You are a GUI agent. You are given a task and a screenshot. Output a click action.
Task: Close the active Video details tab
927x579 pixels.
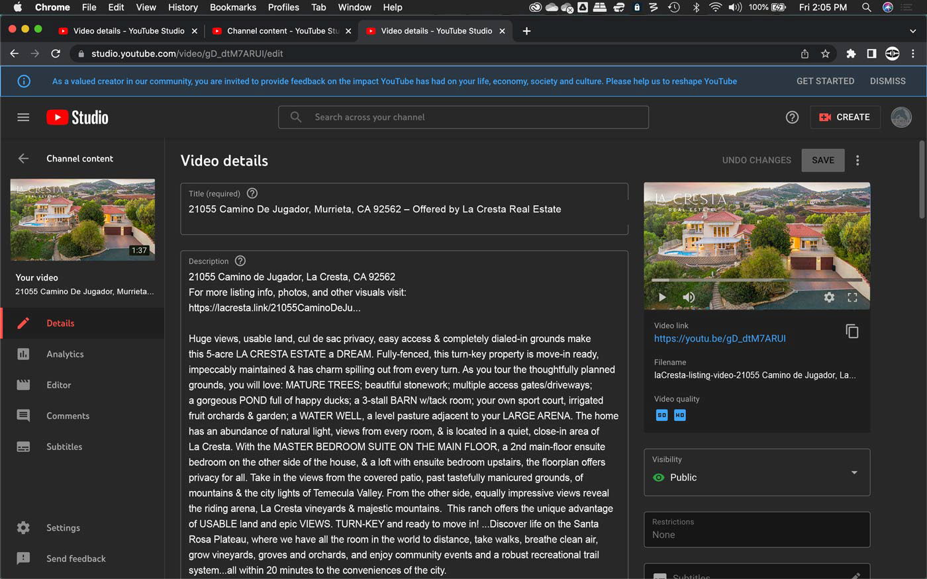tap(502, 31)
